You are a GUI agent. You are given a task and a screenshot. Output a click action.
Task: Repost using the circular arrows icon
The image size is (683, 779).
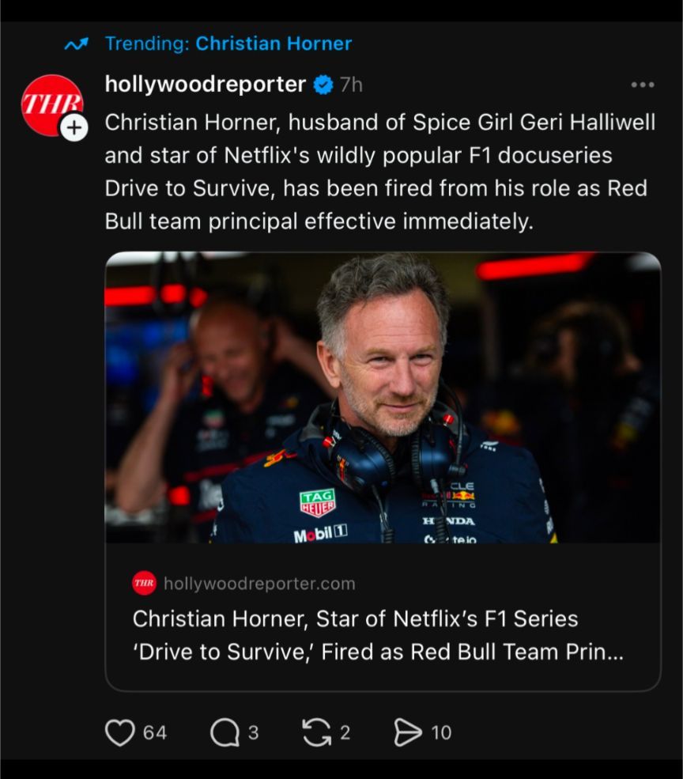click(x=318, y=733)
